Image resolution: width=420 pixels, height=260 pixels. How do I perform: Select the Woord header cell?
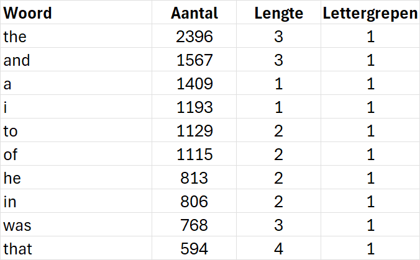click(76, 12)
